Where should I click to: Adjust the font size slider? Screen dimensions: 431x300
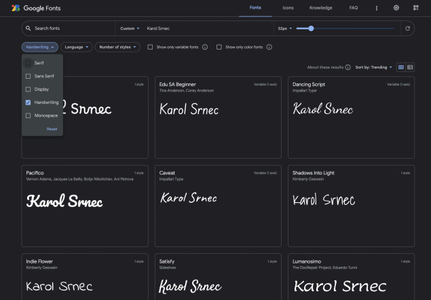[x=311, y=29]
